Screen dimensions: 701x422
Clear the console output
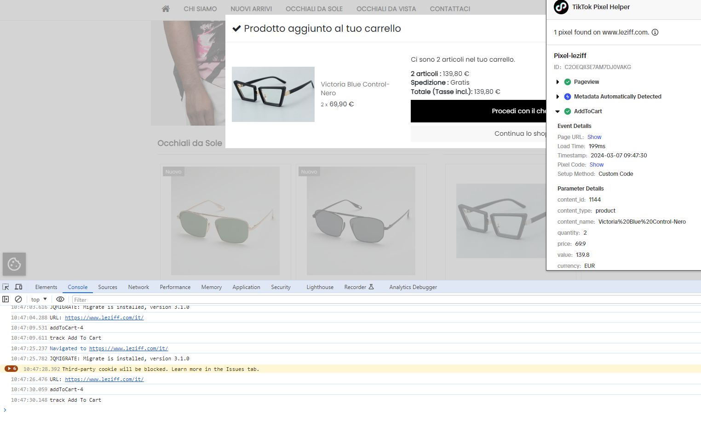18,299
